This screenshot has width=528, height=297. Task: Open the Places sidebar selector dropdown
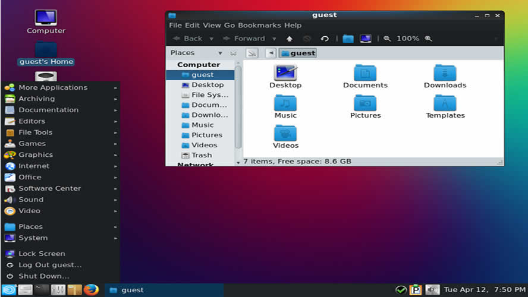tap(220, 53)
